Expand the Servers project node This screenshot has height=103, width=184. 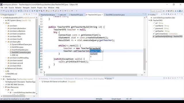[x=1, y=76]
